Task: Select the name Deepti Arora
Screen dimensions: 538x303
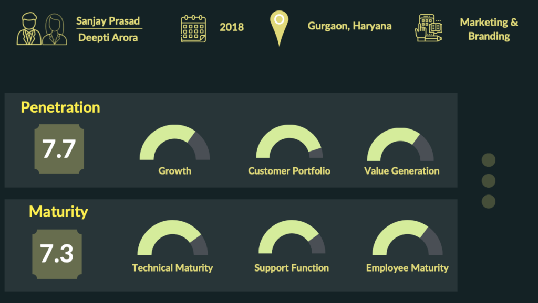Action: tap(108, 37)
